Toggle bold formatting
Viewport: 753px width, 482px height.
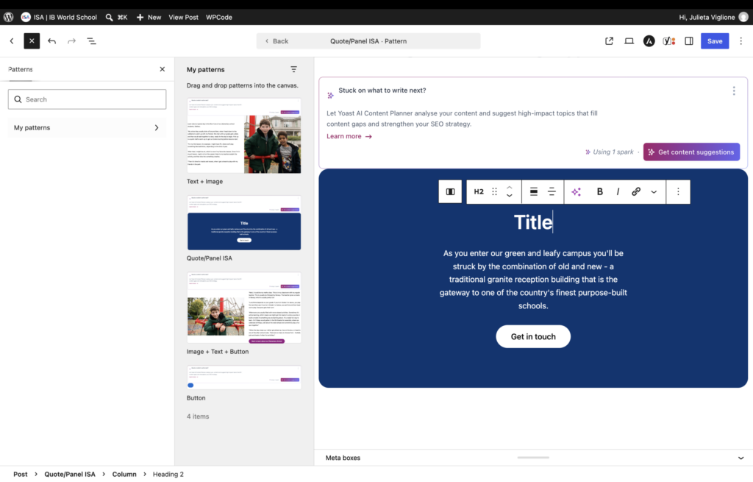599,192
